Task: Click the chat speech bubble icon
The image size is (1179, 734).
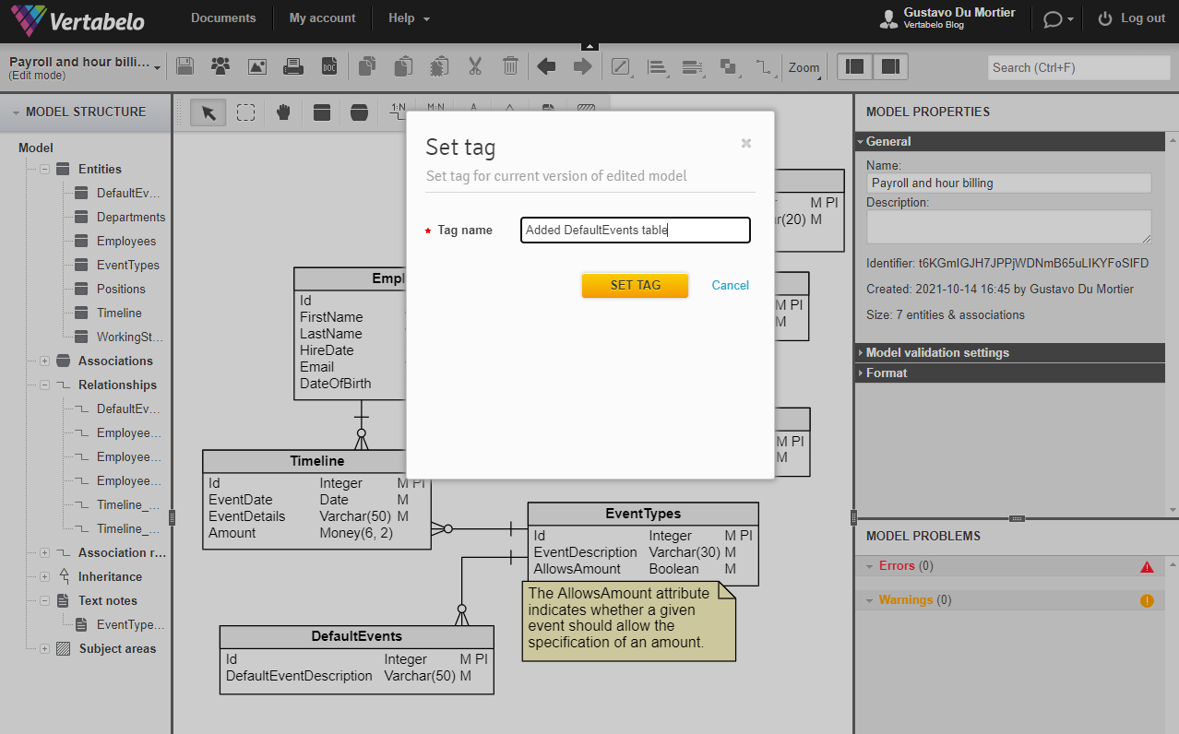Action: [x=1053, y=19]
